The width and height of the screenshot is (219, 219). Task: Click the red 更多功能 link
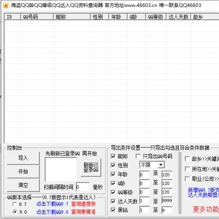206,209
